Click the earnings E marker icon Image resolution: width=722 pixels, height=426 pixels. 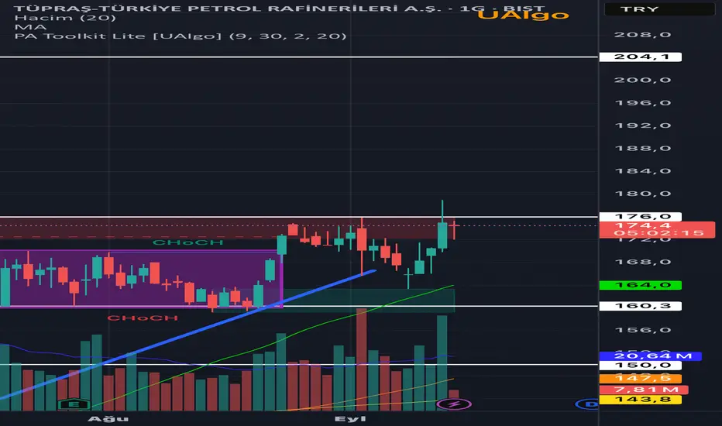74,404
